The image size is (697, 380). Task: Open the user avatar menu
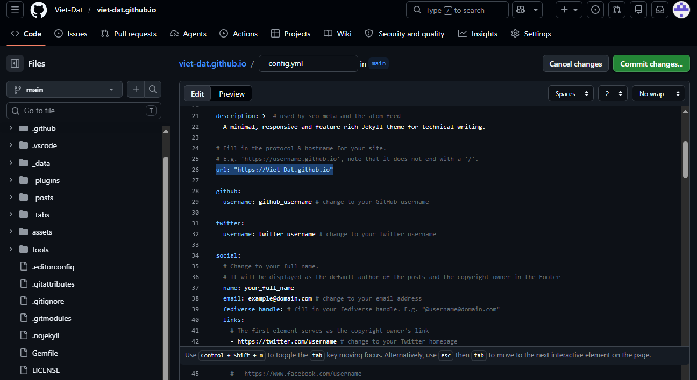681,10
